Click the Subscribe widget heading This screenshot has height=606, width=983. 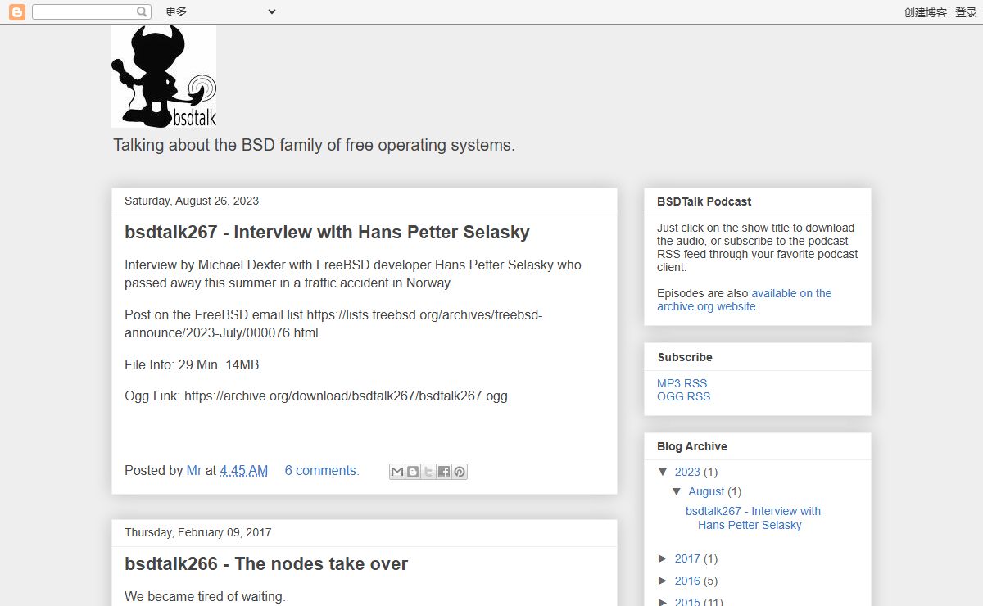(685, 357)
